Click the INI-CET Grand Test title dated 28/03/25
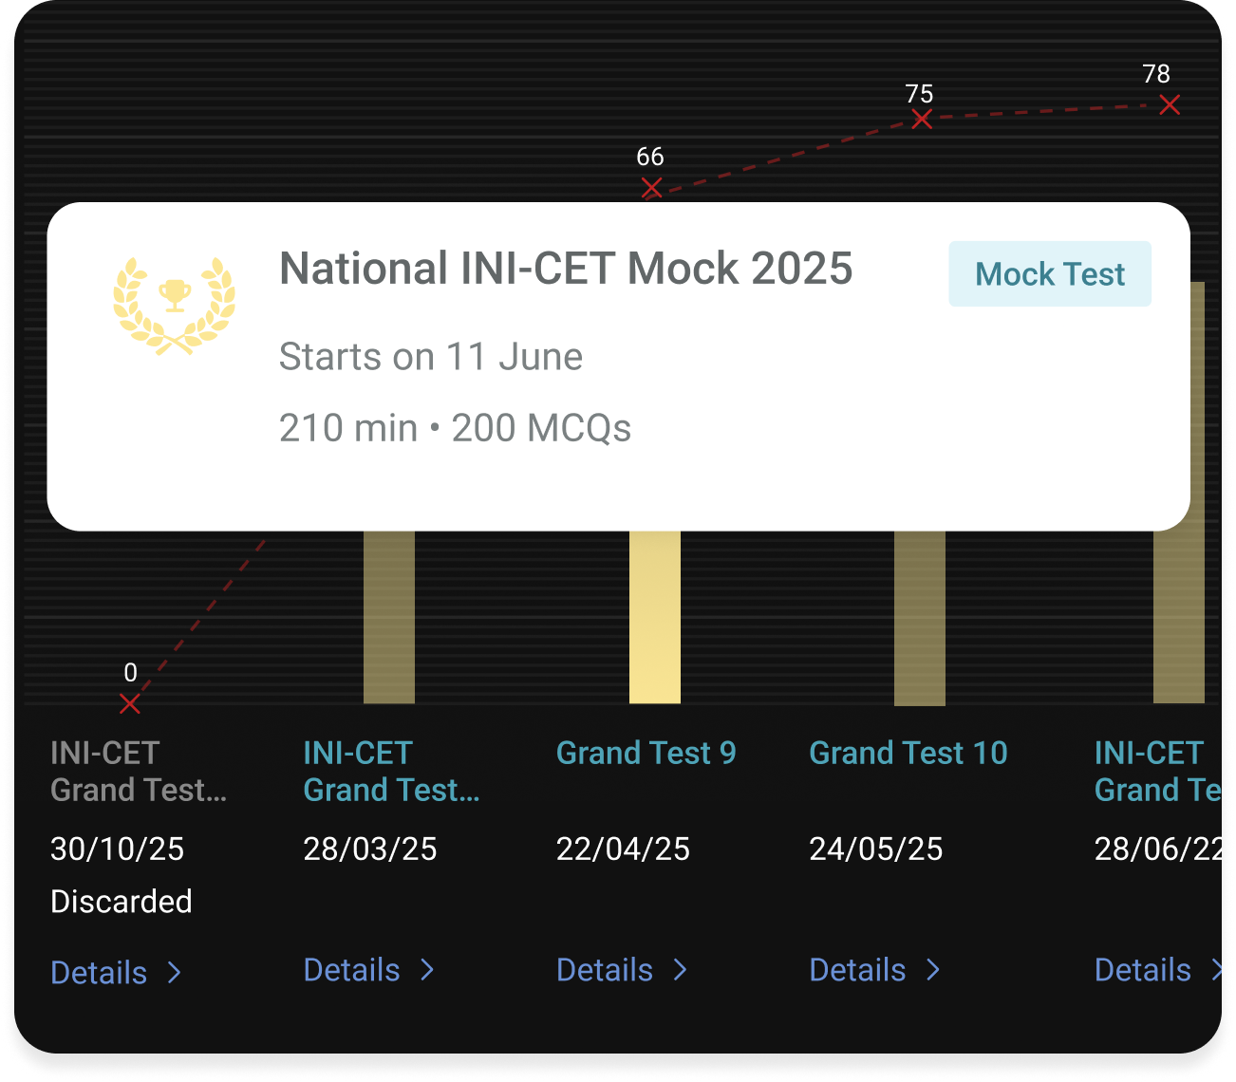Image resolution: width=1236 pixels, height=1082 pixels. [x=391, y=771]
